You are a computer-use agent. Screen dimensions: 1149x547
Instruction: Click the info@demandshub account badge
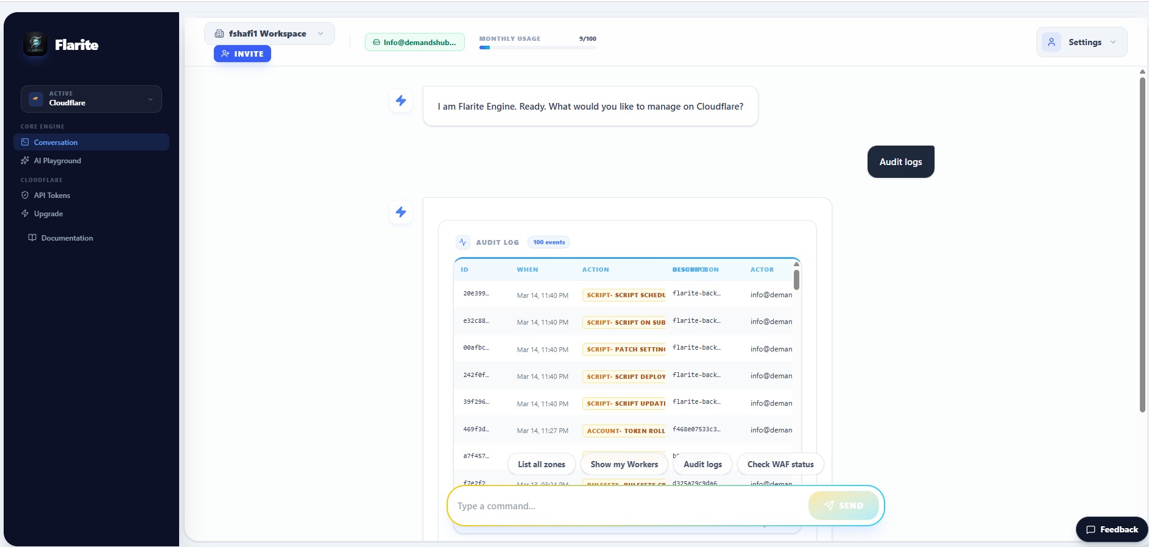coord(414,43)
